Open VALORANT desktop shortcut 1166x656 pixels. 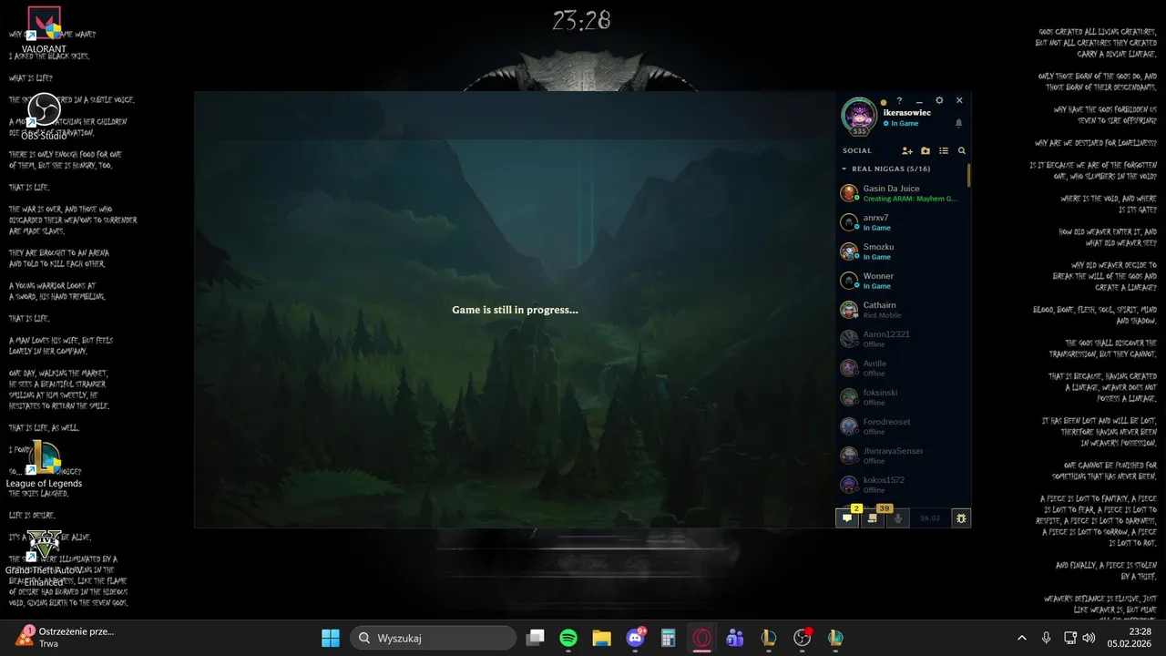44,30
